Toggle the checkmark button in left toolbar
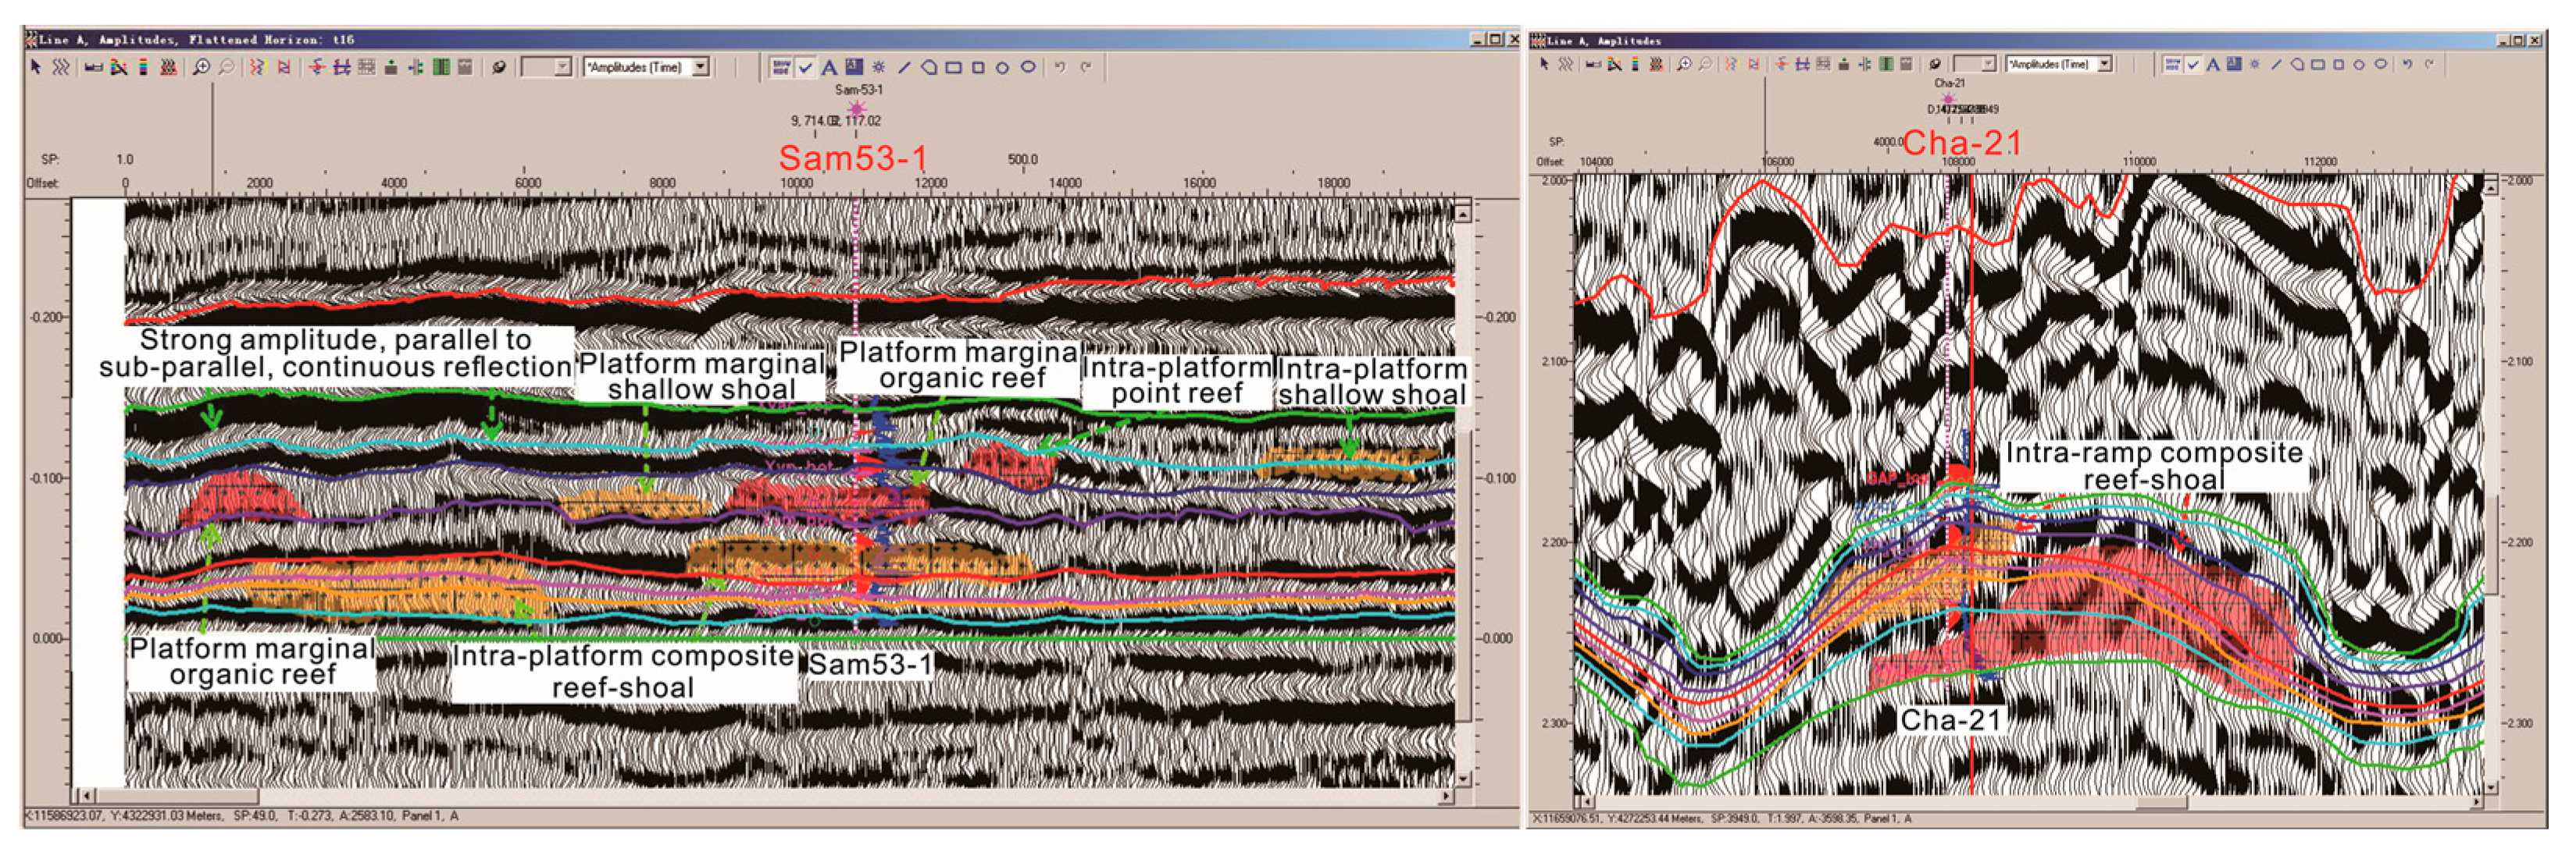 point(805,67)
